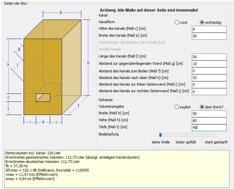The height and width of the screenshot is (189, 234).
Task: Set damping slider at 'stark gestopft' position
Action: 215,135
